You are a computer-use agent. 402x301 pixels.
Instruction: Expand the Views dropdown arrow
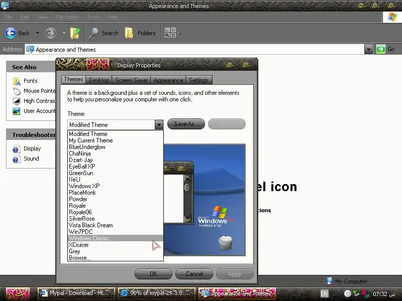coord(179,34)
